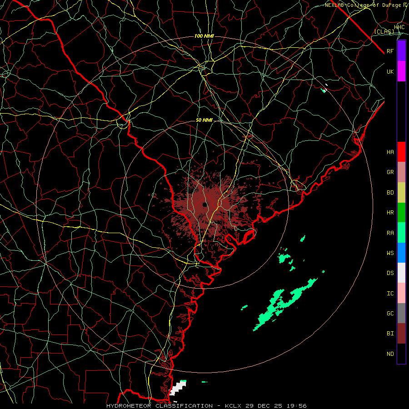Click the BD legend label

(390, 193)
